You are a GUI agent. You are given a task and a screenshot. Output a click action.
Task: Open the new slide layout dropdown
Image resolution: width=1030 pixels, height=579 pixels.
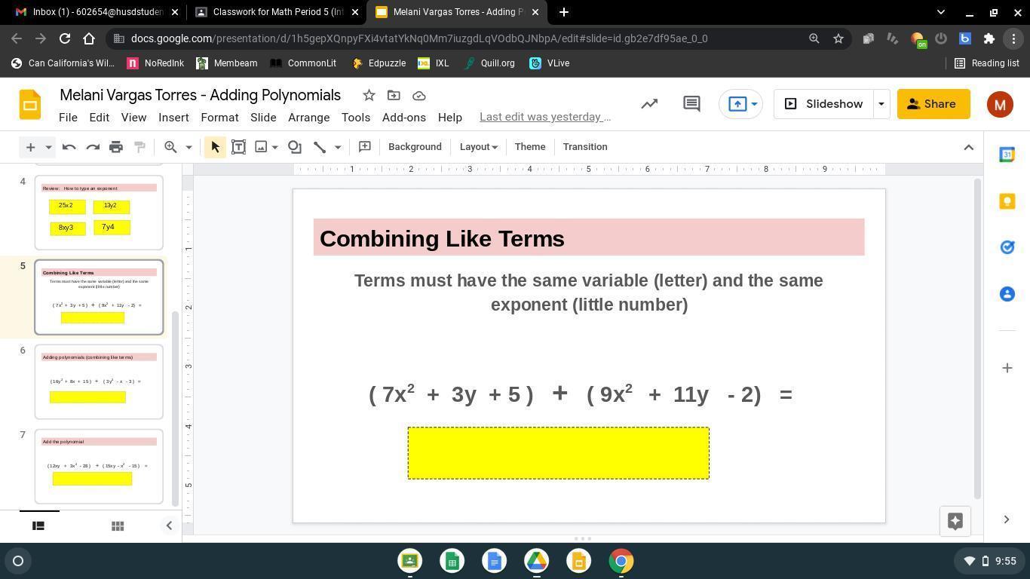pyautogui.click(x=48, y=147)
